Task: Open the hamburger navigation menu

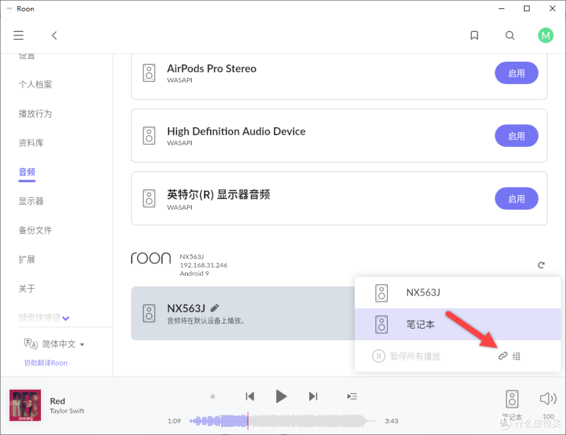Action: [18, 36]
